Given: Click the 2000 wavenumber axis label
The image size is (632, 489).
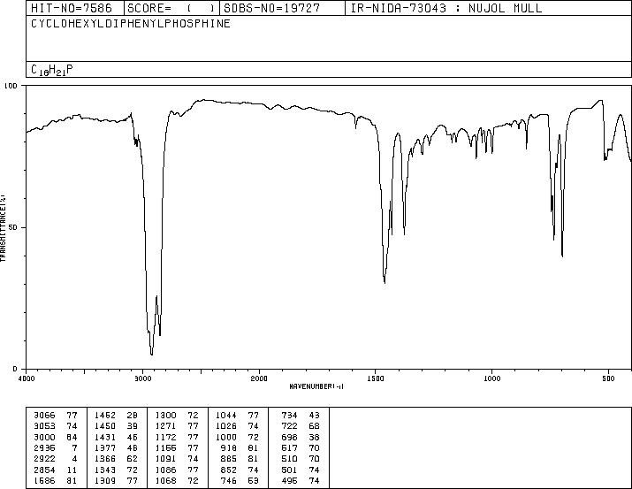Looking at the screenshot, I should pyautogui.click(x=259, y=378).
